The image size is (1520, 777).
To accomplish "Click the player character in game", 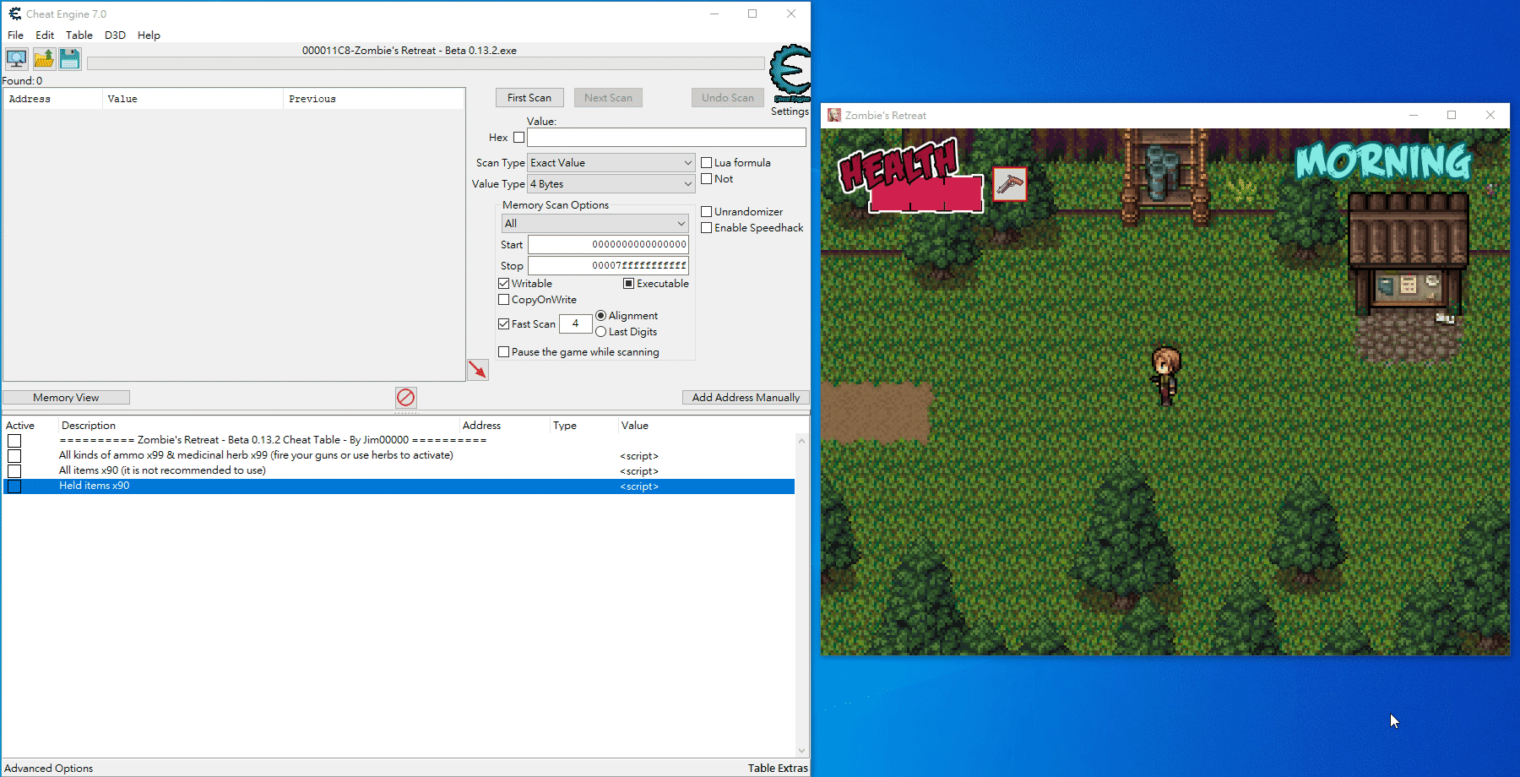I will pos(1166,375).
